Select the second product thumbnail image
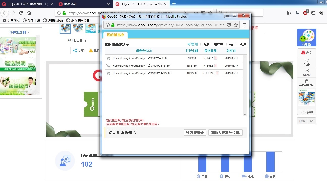Image resolution: width=327 pixels, height=182 pixels. [x=78, y=28]
